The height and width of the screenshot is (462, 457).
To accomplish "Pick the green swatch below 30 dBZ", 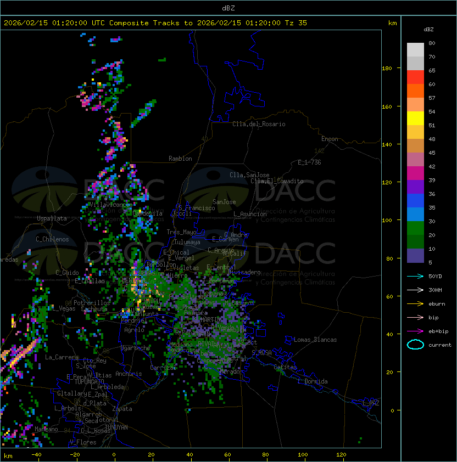I will (415, 228).
